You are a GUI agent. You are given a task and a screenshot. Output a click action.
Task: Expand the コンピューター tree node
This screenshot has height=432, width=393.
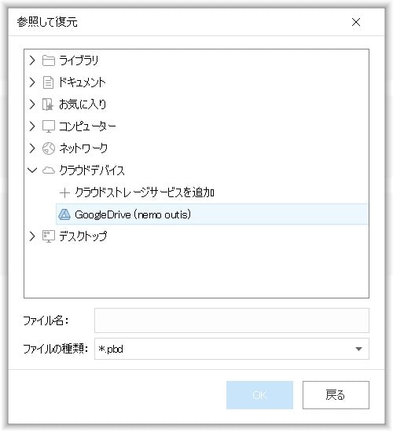(x=32, y=126)
